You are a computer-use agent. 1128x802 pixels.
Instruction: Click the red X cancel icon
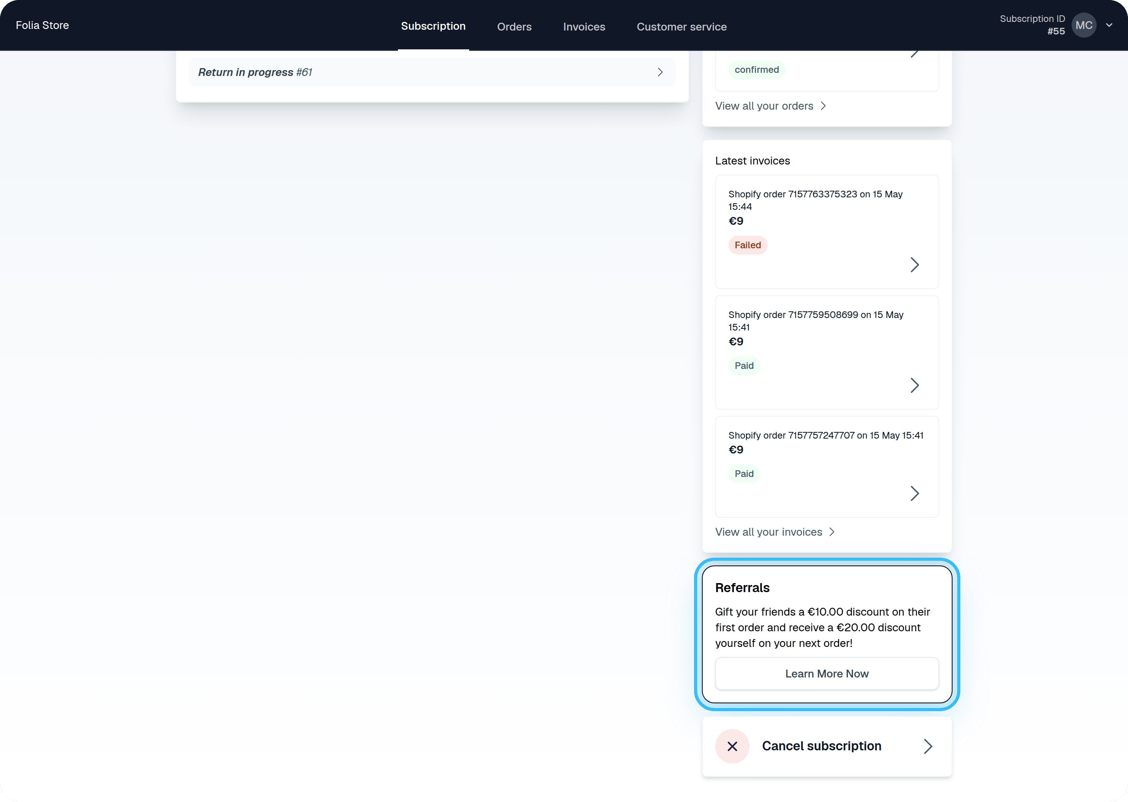[x=732, y=746]
